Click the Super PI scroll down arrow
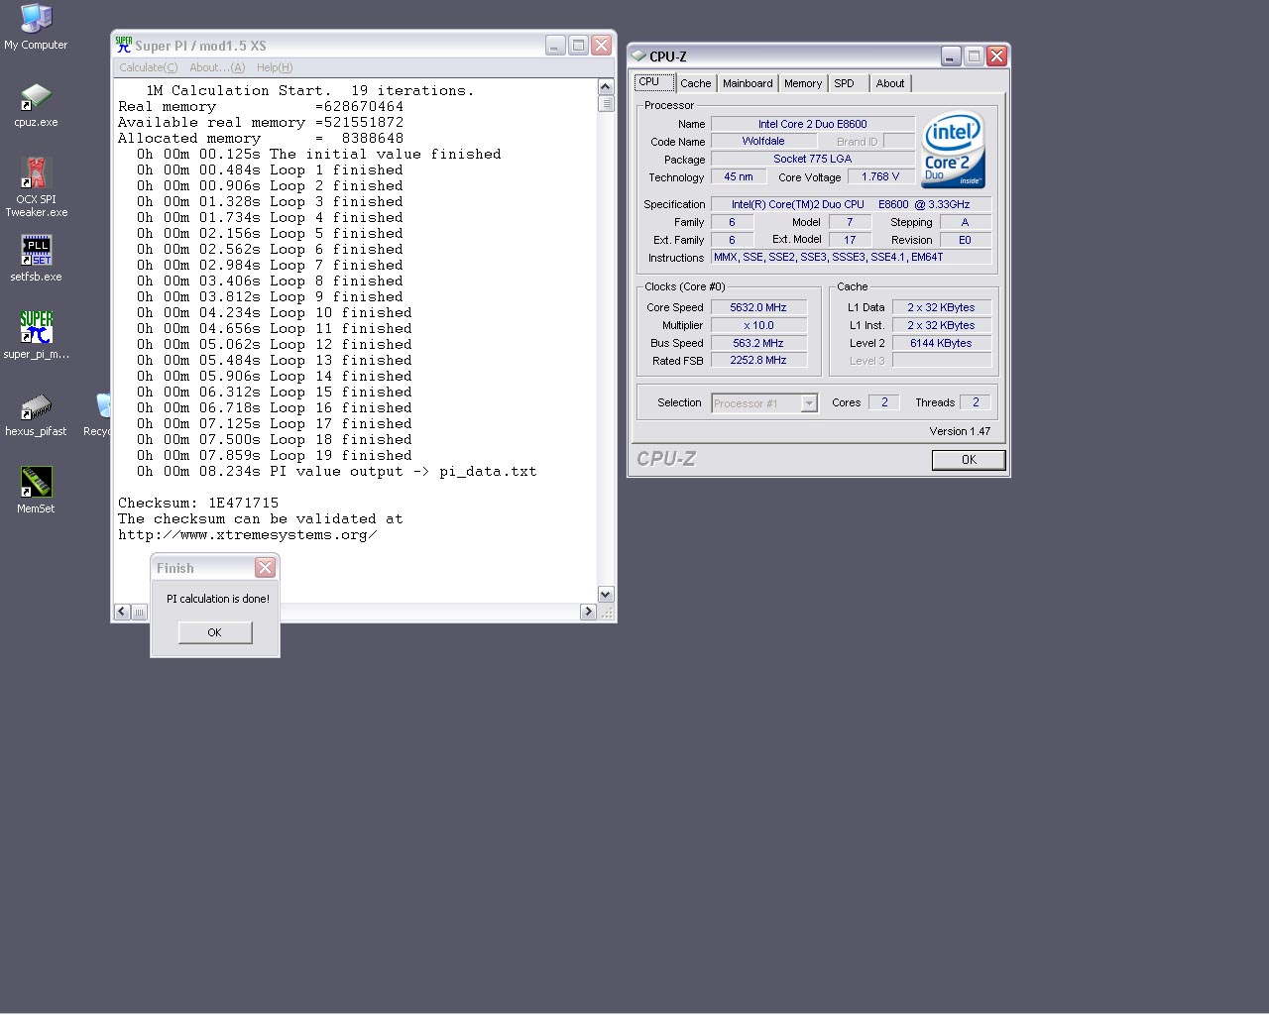This screenshot has height=1015, width=1269. (606, 595)
